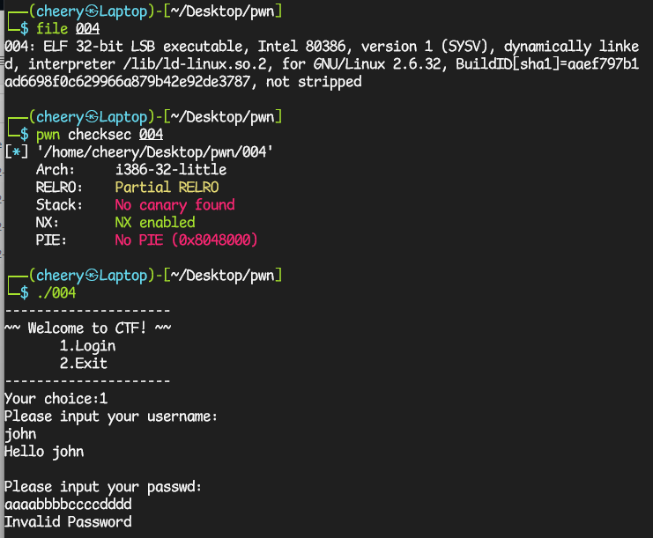Click the ./004 command text
This screenshot has height=538, width=653.
(56, 293)
